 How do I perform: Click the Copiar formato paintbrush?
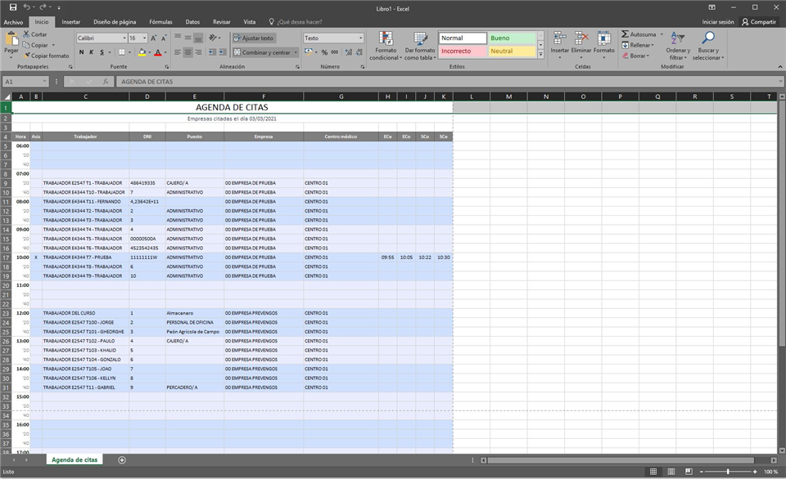pos(27,56)
